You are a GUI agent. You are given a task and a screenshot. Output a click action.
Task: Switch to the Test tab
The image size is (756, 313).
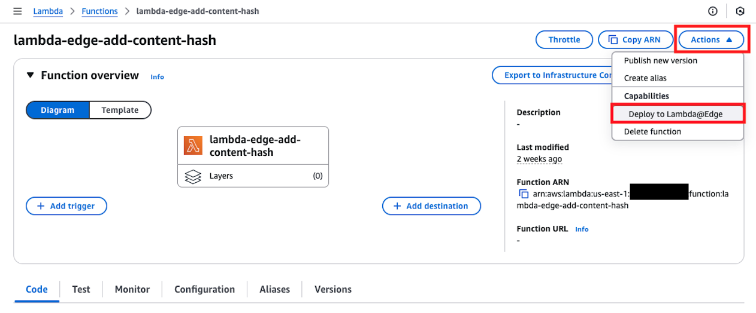tap(81, 289)
